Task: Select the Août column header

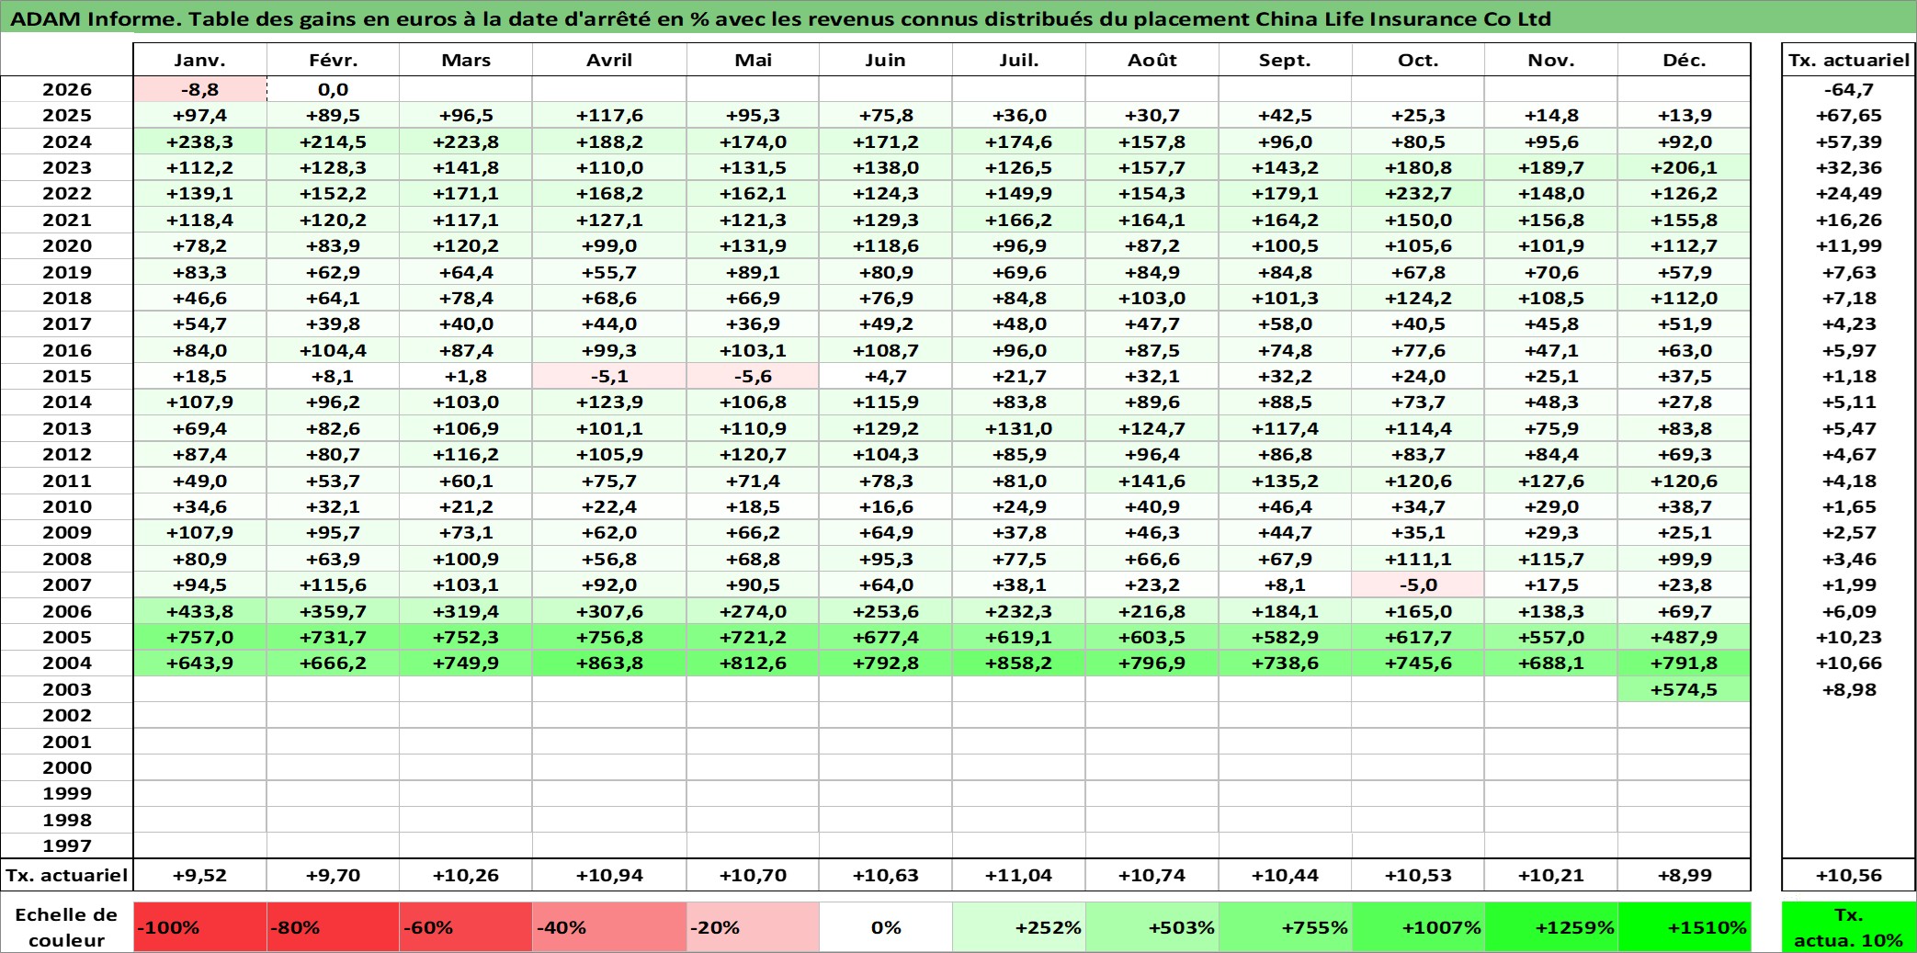Action: (x=1152, y=60)
